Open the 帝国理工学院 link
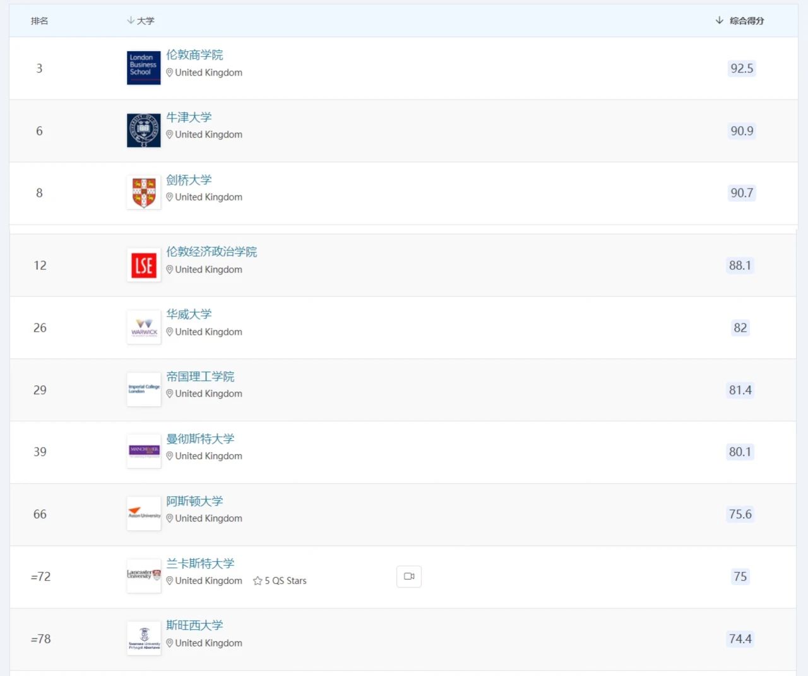 click(x=200, y=376)
